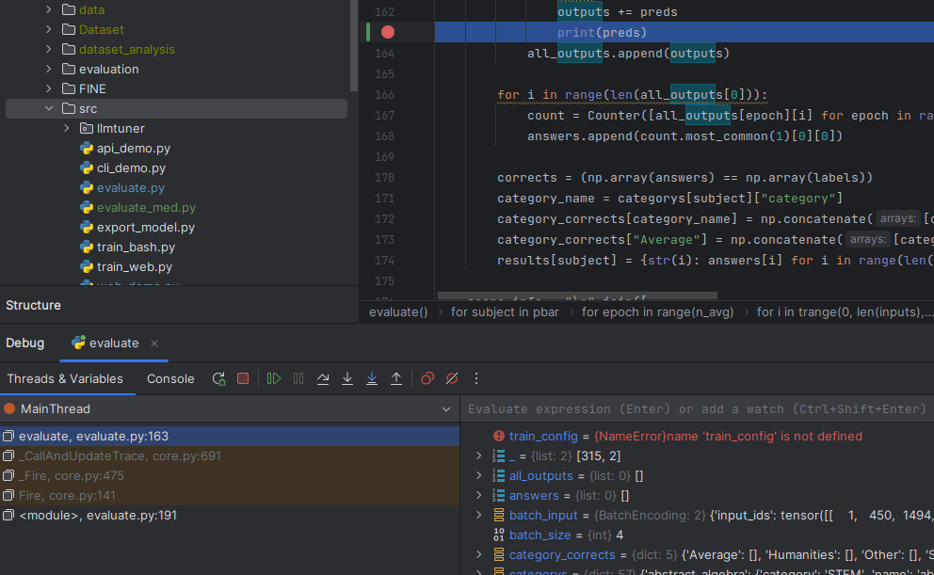Click the error icon beside train_config

tap(499, 437)
